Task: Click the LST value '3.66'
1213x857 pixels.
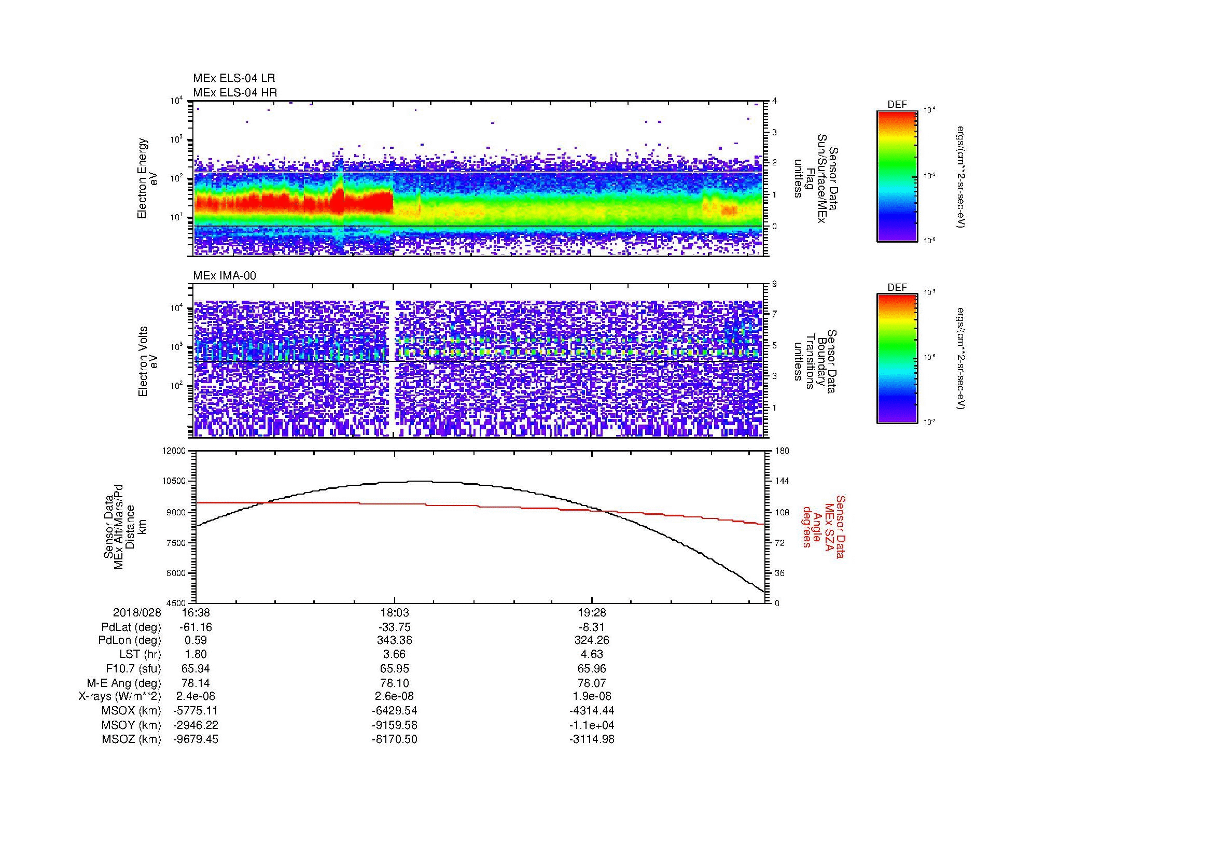Action: pos(394,654)
